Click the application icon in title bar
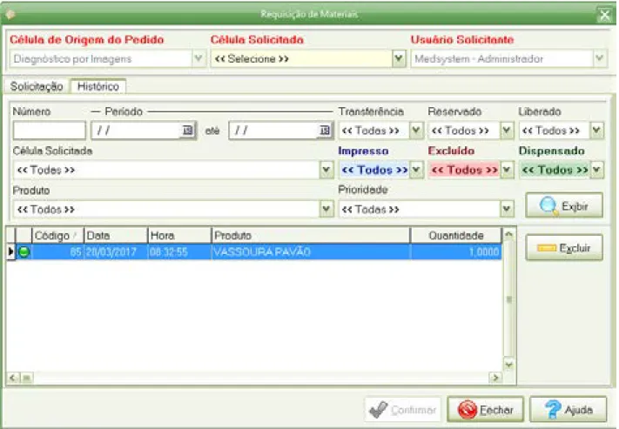 [10, 14]
